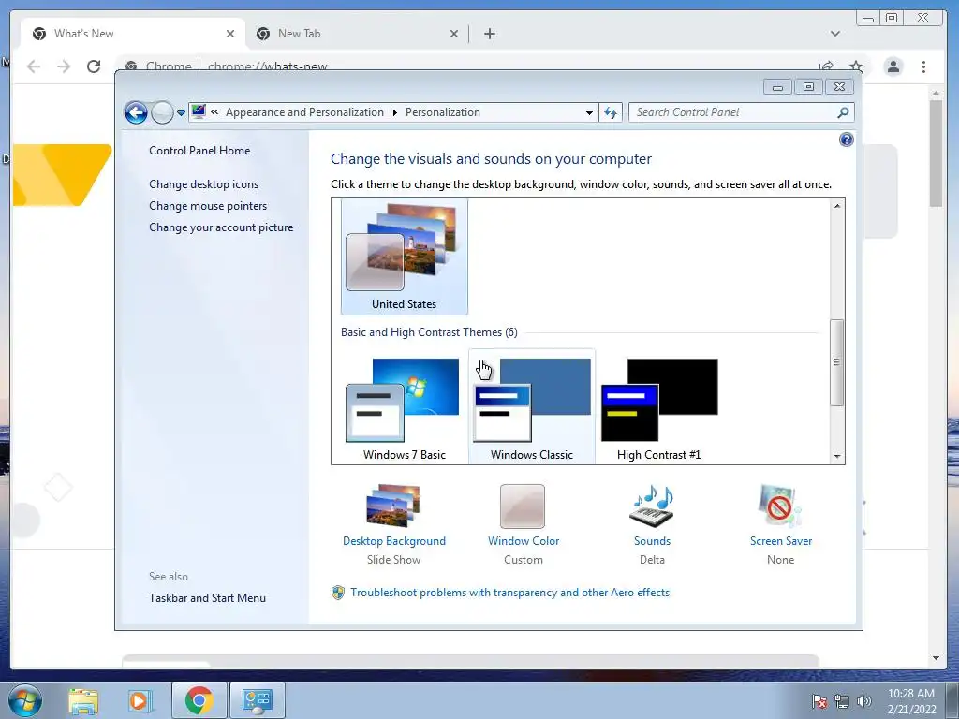
Task: Switch to the What's New Chrome tab
Action: [x=133, y=34]
